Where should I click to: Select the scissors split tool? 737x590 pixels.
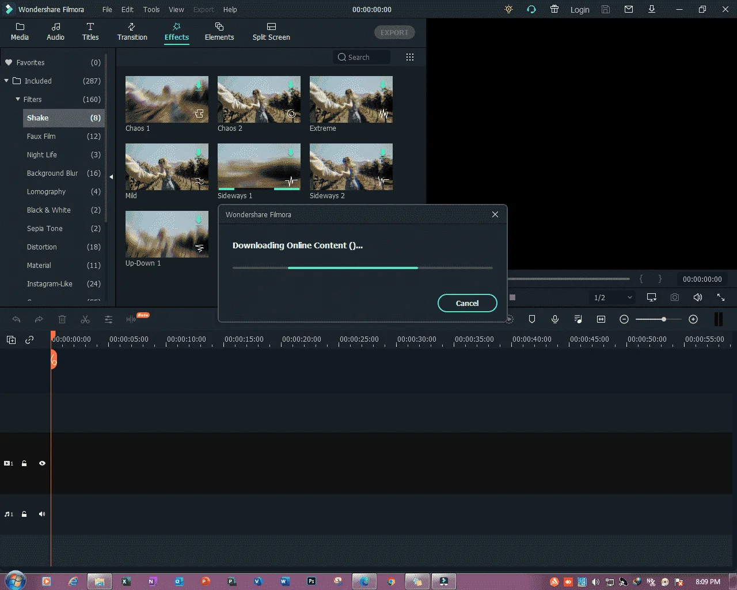[85, 319]
